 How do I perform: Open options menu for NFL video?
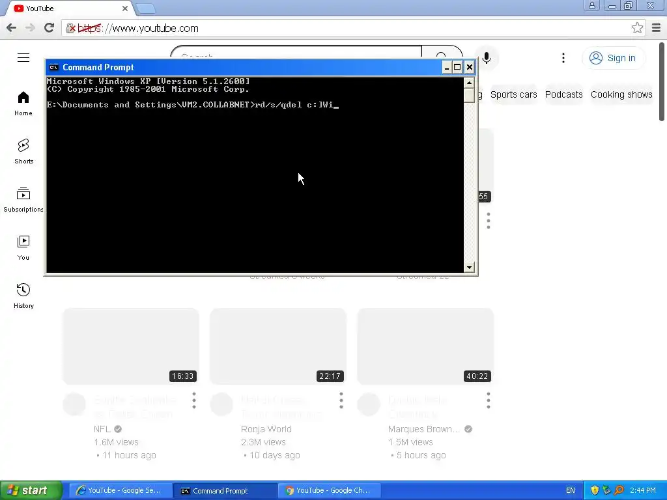pos(194,400)
